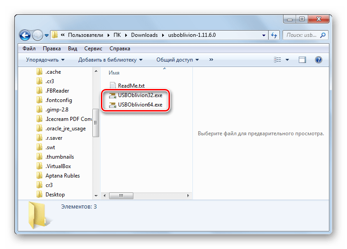Viewport: 347px width, 249px height.
Task: Click navigation tree scroll up arrow
Action: point(96,71)
